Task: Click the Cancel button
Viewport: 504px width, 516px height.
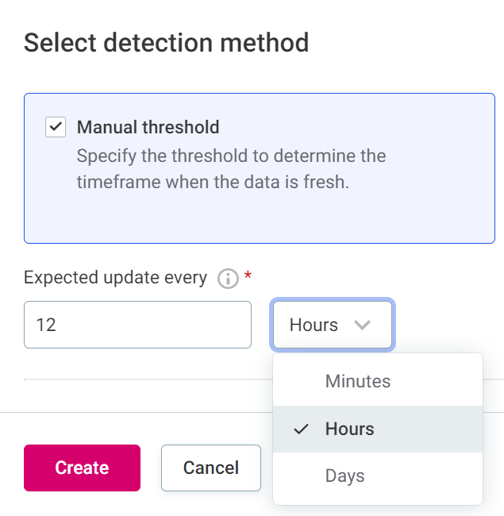Action: 210,468
